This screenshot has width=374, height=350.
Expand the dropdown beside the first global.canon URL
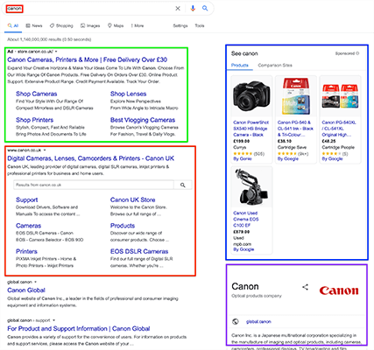coord(36,282)
